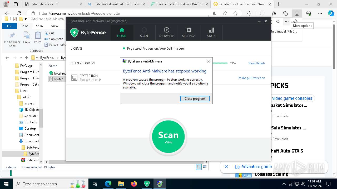Open the Browsers tab in ByteFence
The width and height of the screenshot is (337, 189).
pyautogui.click(x=166, y=33)
